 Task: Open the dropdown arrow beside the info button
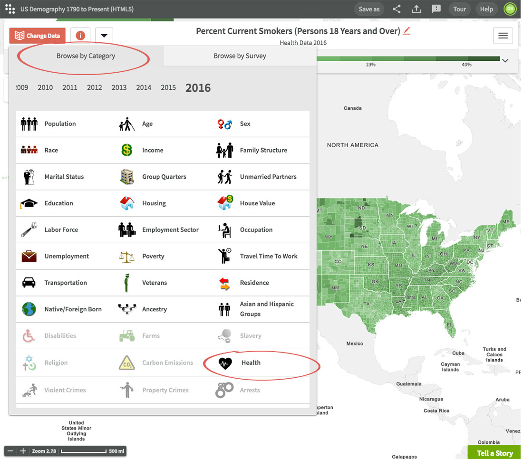[104, 35]
